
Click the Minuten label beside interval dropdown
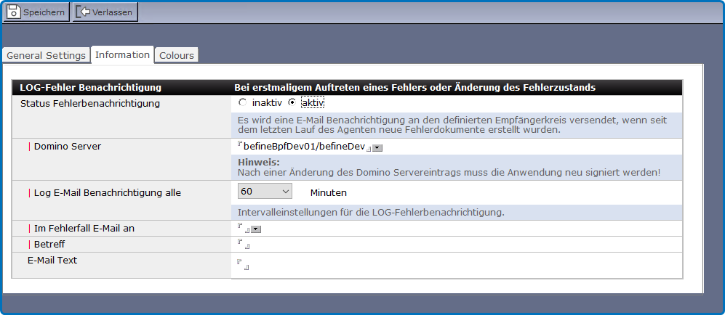[328, 193]
